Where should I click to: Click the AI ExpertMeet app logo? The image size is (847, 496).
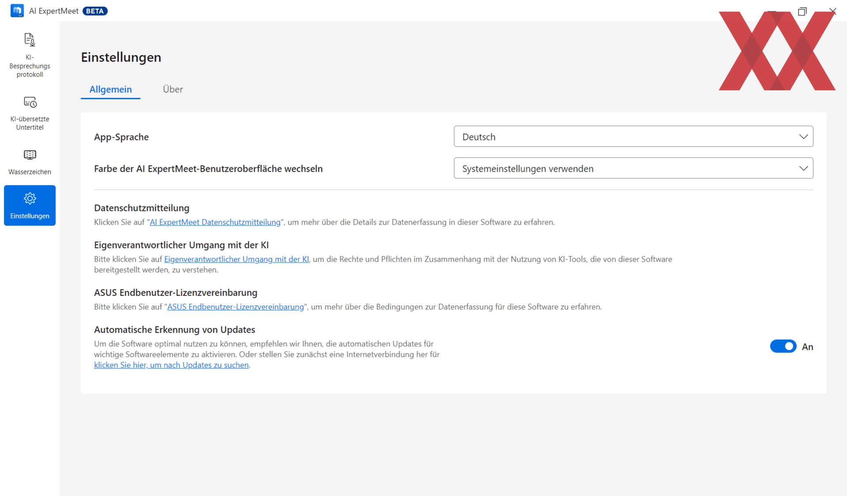coord(17,11)
